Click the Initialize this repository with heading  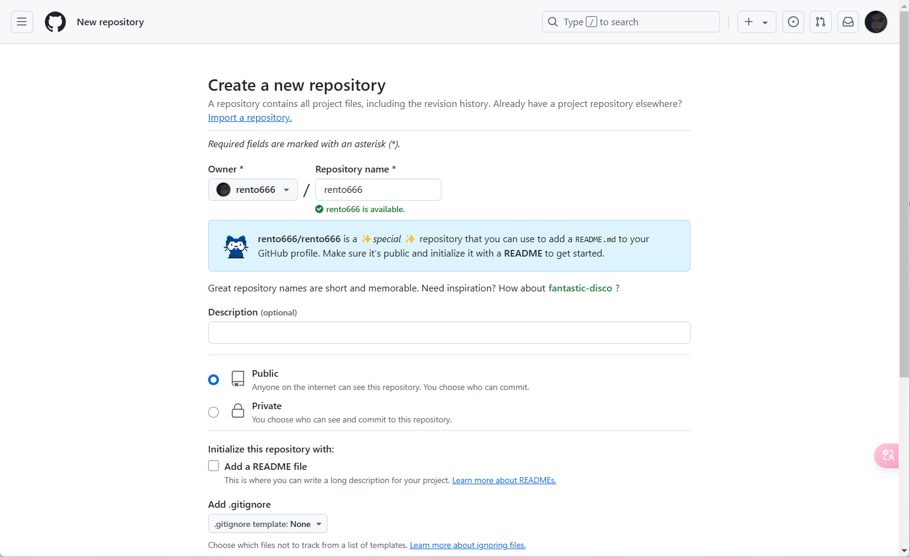pyautogui.click(x=271, y=449)
